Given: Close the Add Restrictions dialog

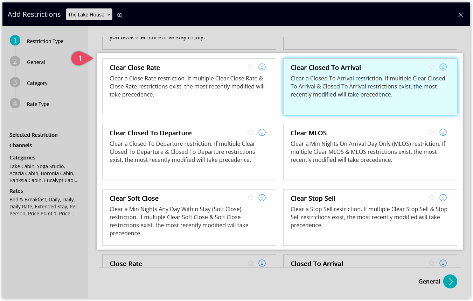Looking at the screenshot, I should point(461,15).
